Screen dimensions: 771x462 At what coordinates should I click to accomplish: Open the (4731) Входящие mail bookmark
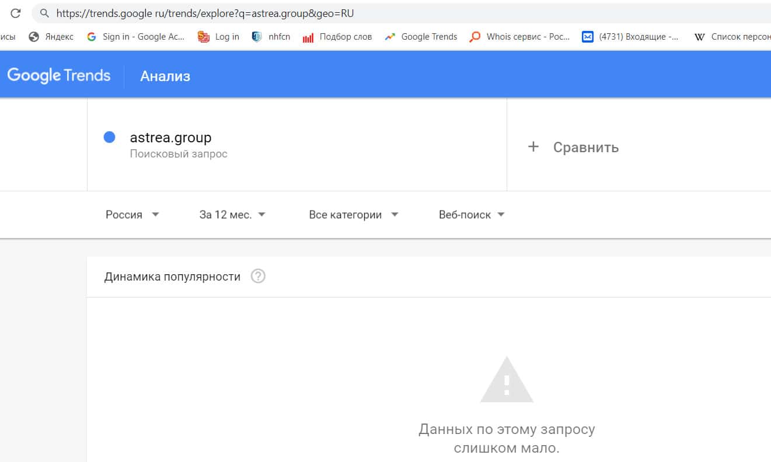click(x=631, y=37)
